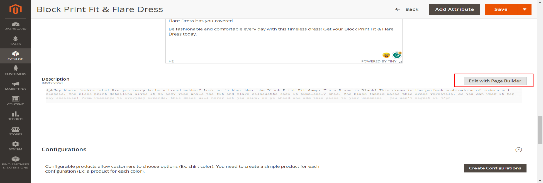
Task: Click the nerd-face emoji icon in the editor
Action: pos(386,55)
